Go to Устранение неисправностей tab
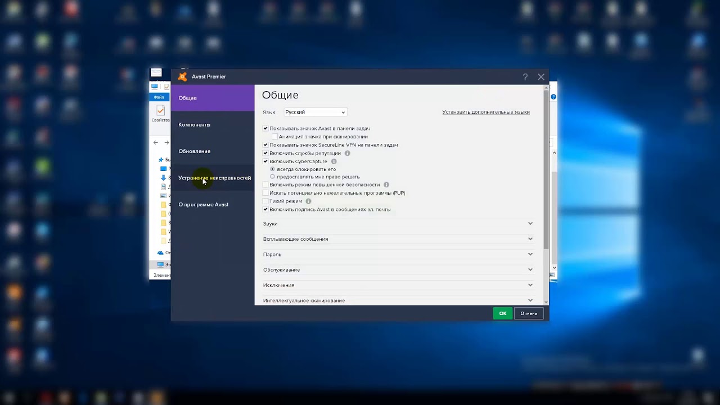 tap(213, 178)
